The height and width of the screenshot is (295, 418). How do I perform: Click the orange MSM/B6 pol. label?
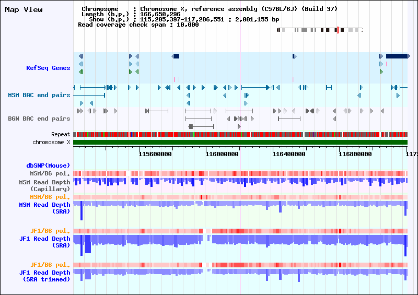50,197
